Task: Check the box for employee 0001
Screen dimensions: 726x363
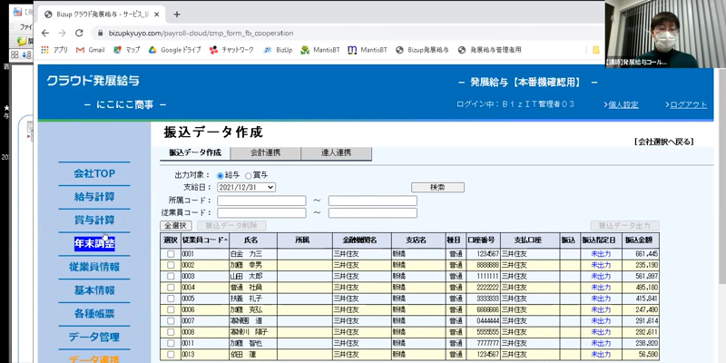Action: pos(171,254)
